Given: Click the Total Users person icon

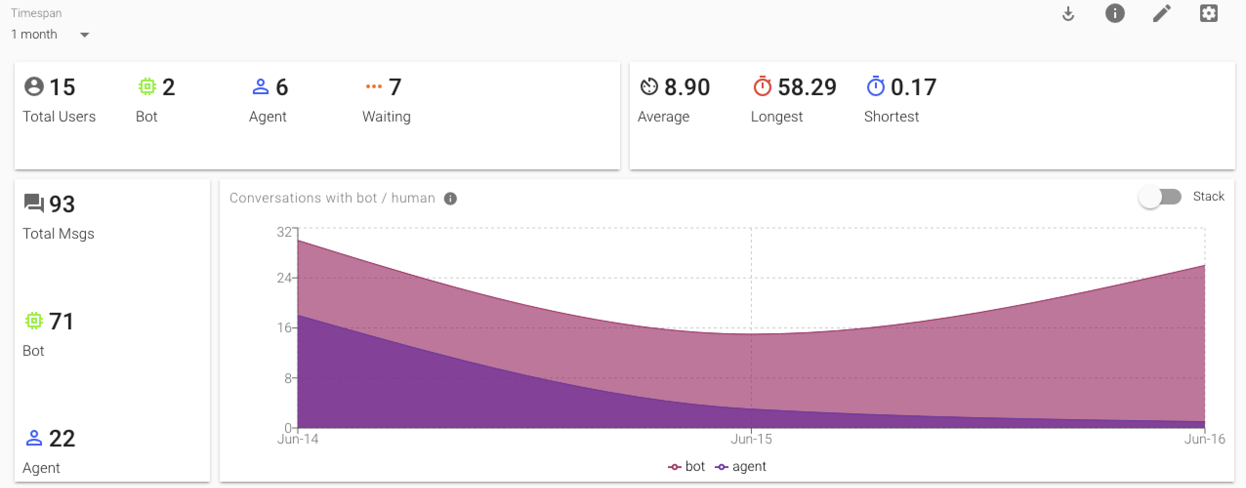Looking at the screenshot, I should tap(34, 87).
